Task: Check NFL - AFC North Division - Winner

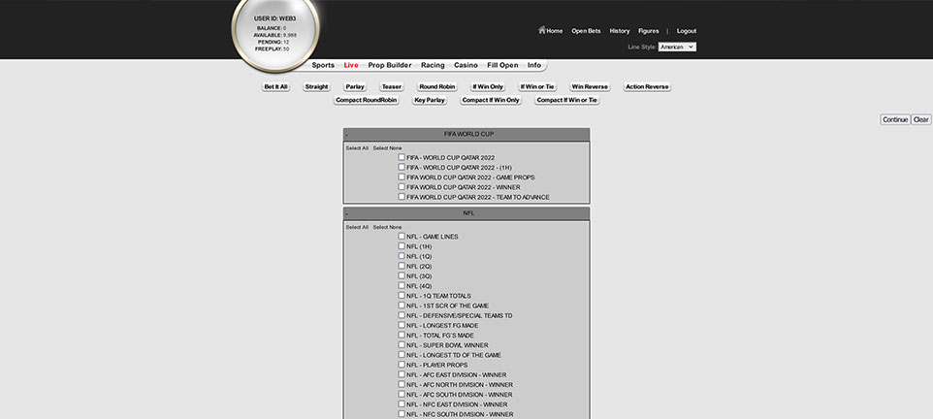Action: pos(402,384)
